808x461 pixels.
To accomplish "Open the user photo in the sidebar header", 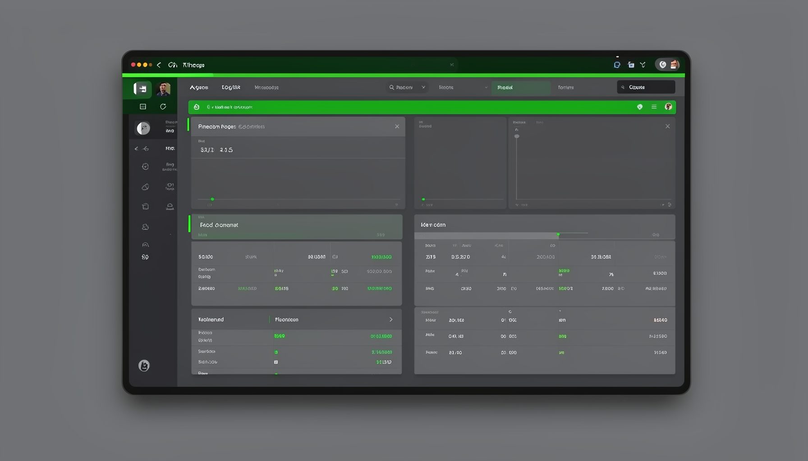I will pos(163,89).
